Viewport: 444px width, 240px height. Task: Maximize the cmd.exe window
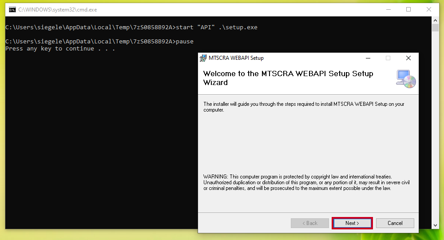[408, 10]
